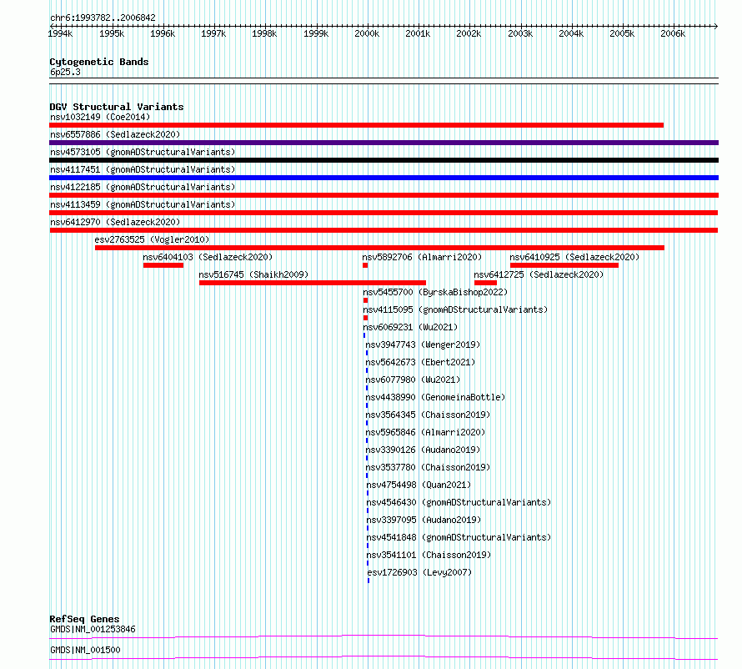
Task: Click the purple nsv6557886 variant bar
Action: click(384, 143)
